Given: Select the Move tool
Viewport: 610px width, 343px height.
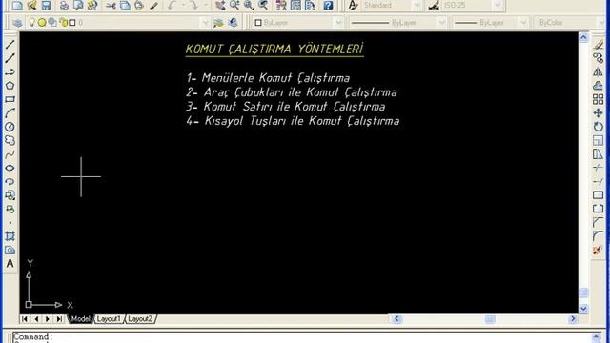Looking at the screenshot, I should 598,113.
